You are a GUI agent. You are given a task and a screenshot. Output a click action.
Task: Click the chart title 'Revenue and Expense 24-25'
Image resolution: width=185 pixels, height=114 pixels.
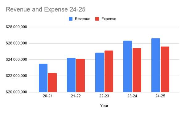[46, 10]
